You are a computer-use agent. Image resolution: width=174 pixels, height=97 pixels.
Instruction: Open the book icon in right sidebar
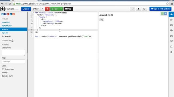[171, 20]
